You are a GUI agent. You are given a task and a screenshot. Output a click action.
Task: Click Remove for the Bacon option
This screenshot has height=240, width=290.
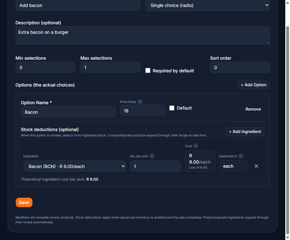[x=253, y=109]
